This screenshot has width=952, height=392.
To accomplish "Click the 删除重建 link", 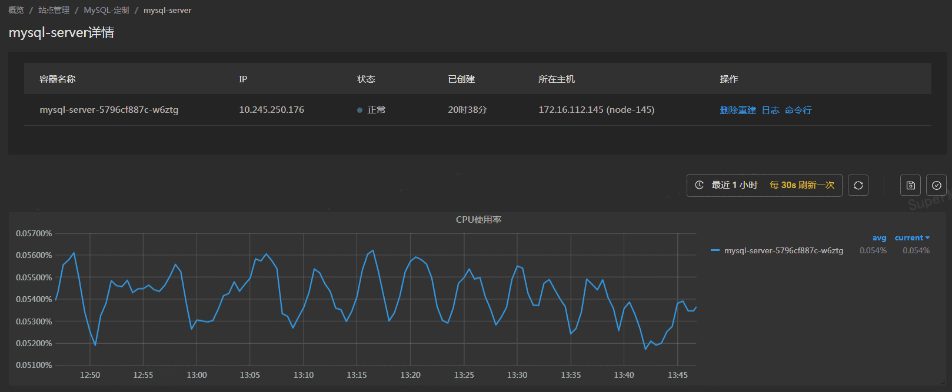I will tap(738, 110).
